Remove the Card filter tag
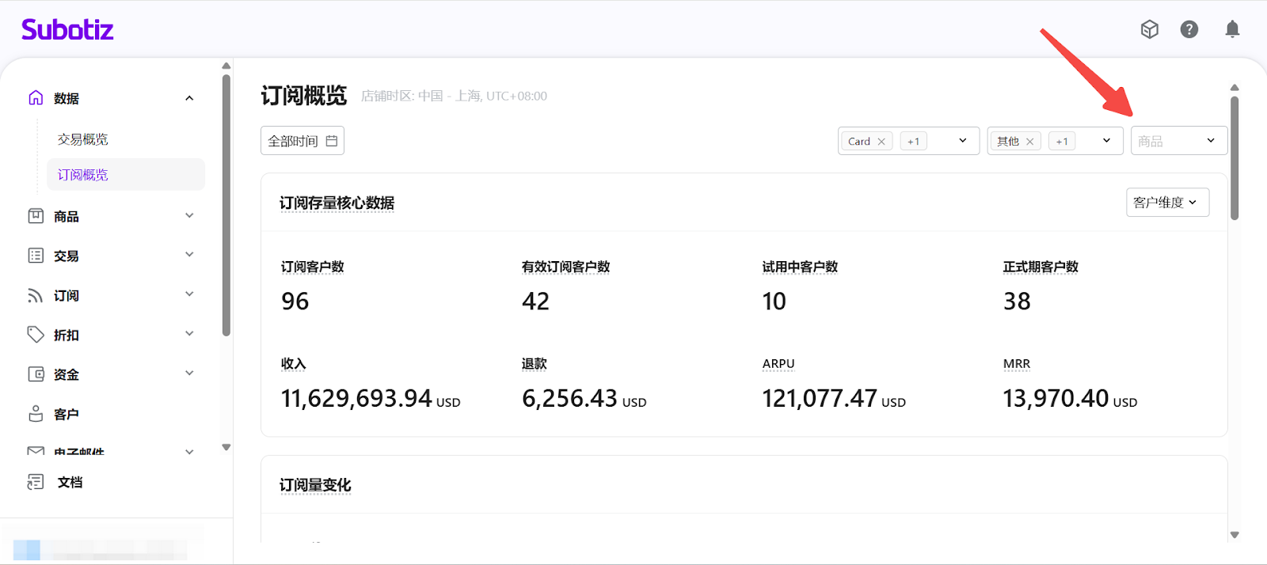This screenshot has width=1267, height=565. [881, 142]
